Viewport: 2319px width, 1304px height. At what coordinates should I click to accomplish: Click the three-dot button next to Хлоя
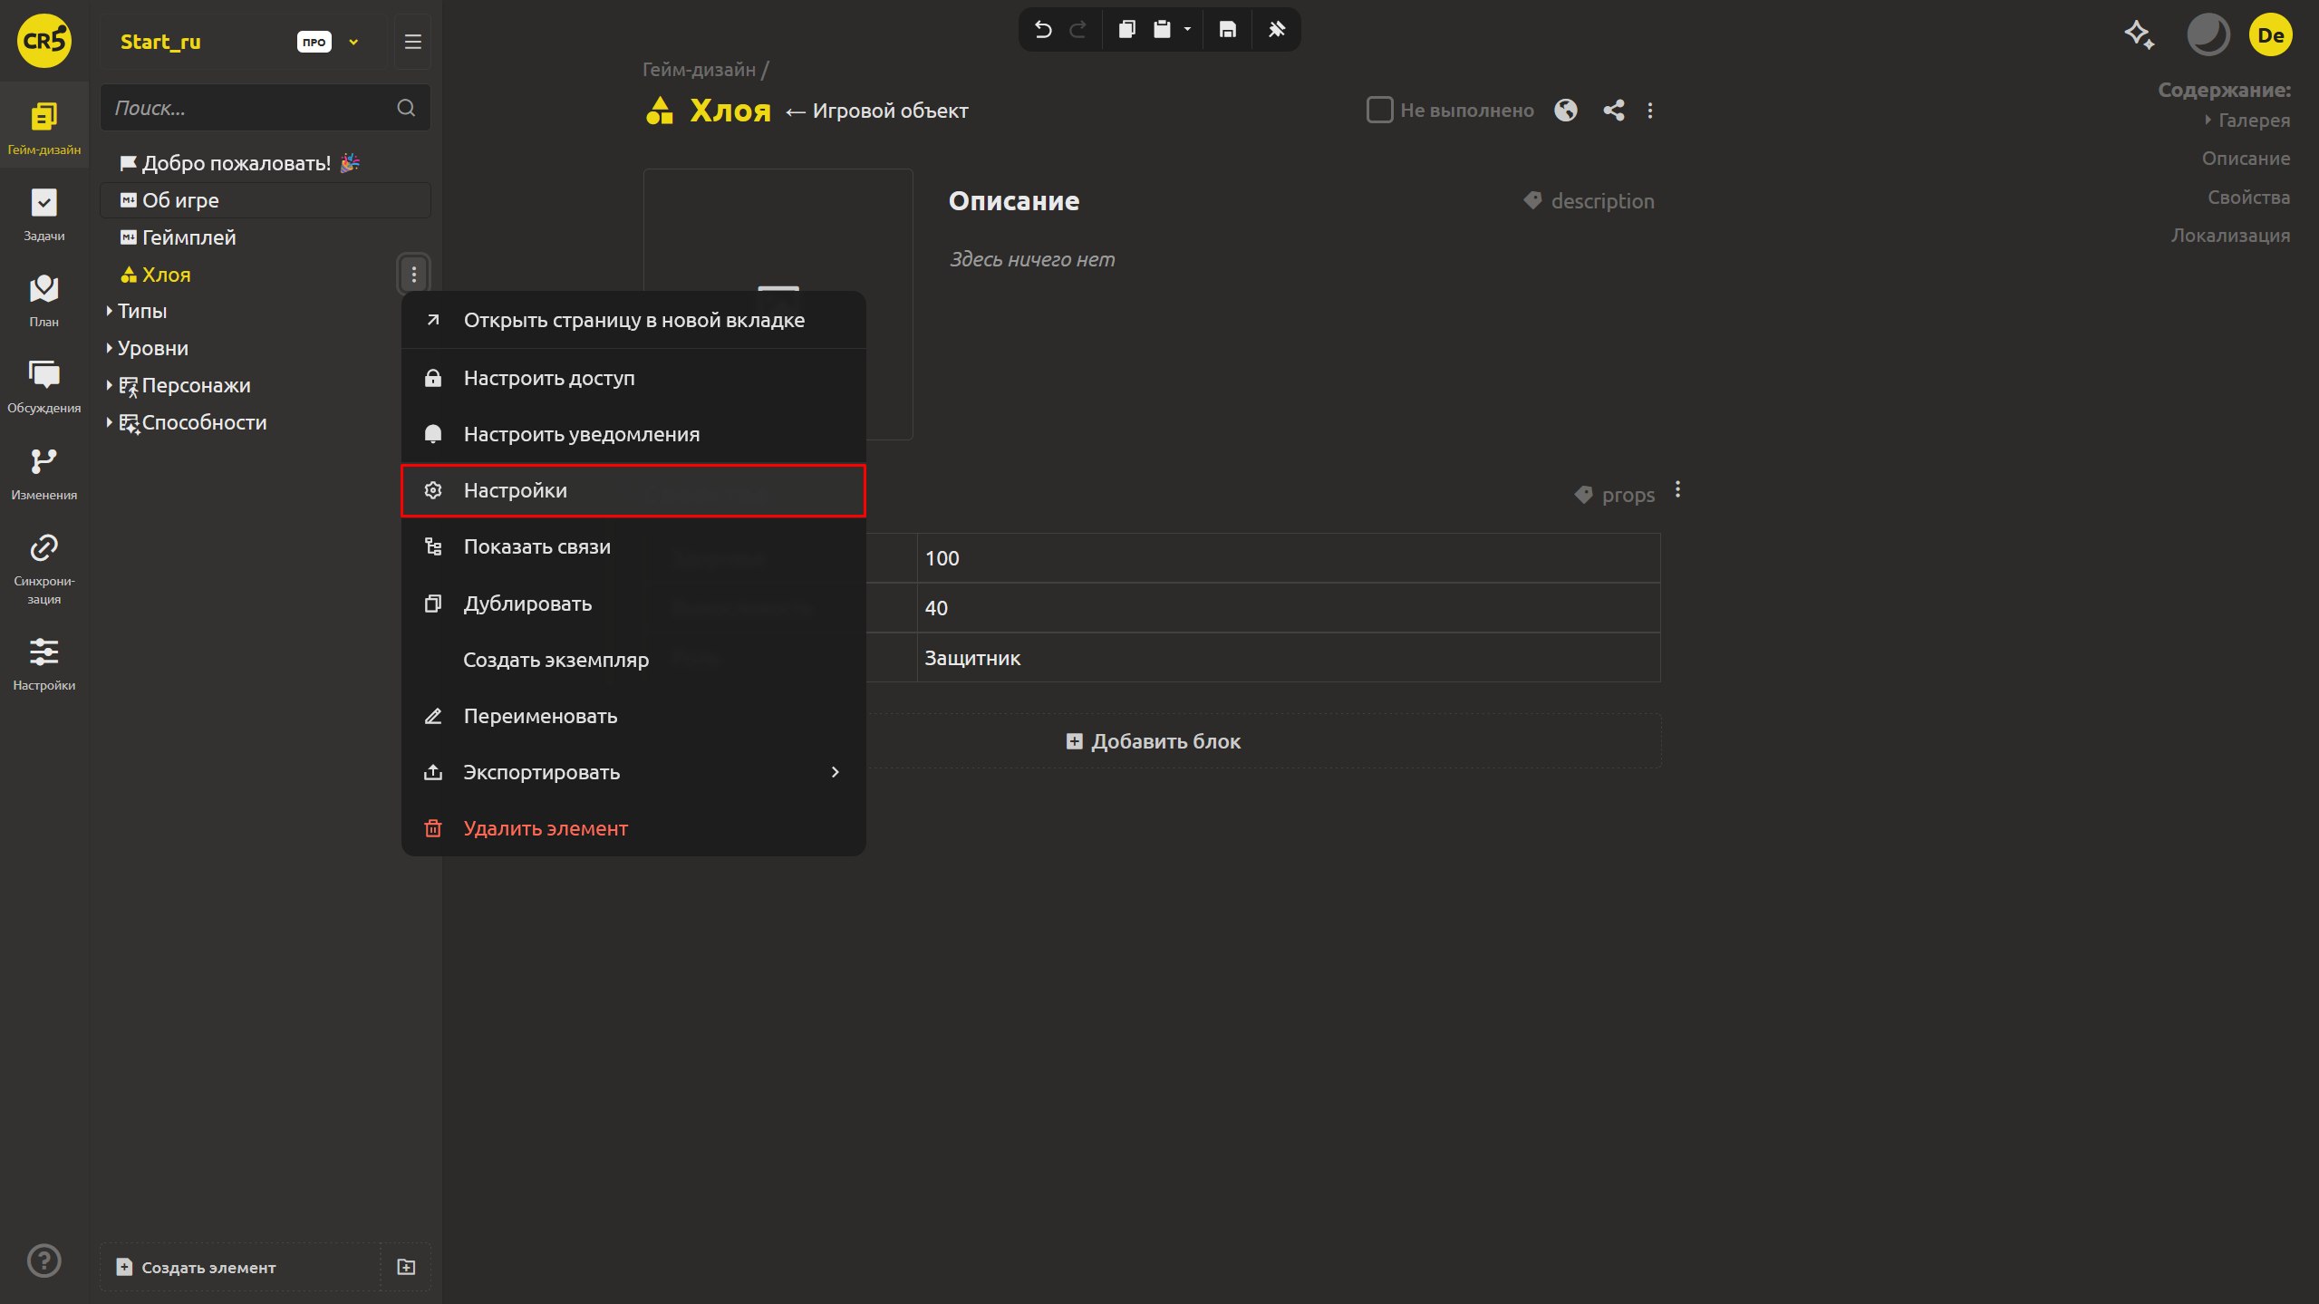[413, 275]
